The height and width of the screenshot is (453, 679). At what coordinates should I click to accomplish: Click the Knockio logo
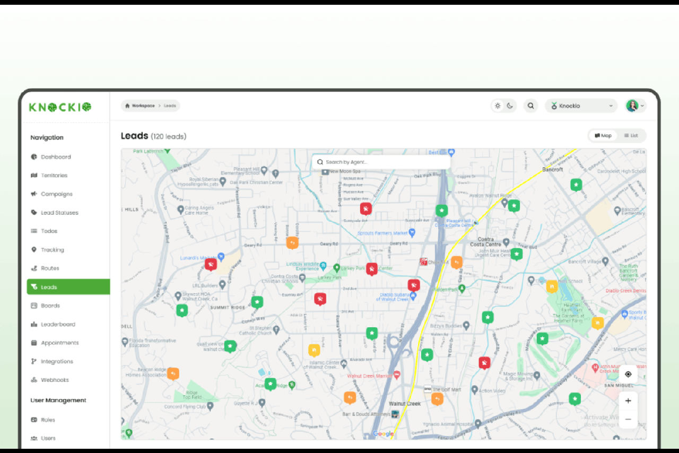tap(60, 107)
